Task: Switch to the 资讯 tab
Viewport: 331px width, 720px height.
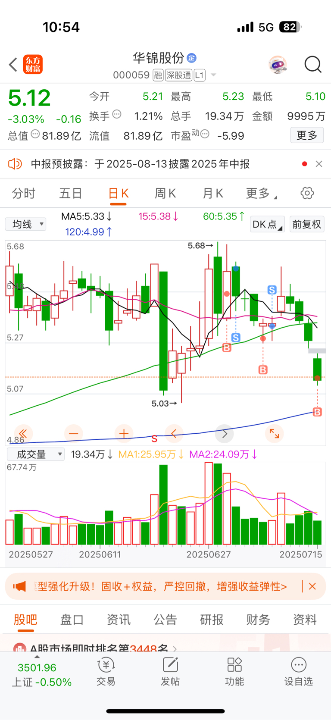Action: [x=119, y=620]
